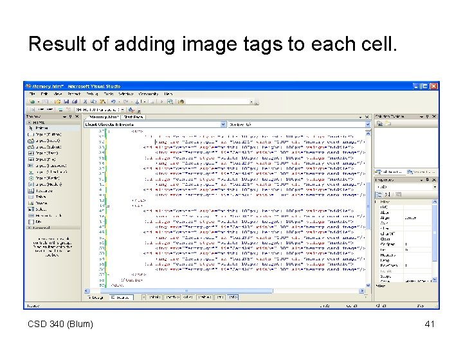Click the Undo arrow icon
This screenshot has width=463, height=347.
point(113,102)
